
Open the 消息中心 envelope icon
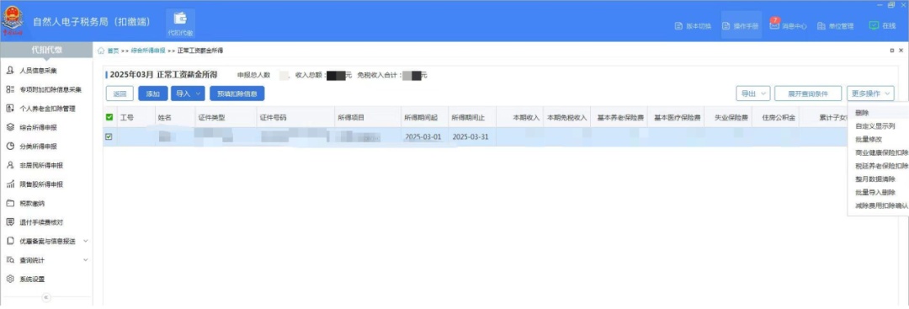(x=774, y=25)
